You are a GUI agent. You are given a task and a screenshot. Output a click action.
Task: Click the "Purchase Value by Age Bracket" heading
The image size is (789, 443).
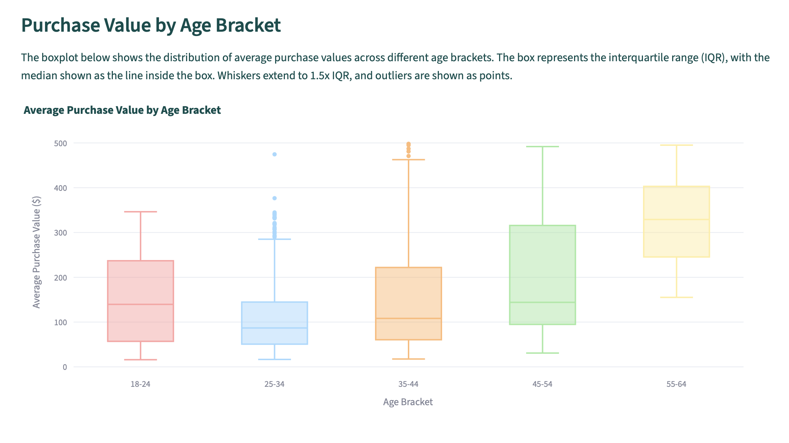click(x=151, y=25)
